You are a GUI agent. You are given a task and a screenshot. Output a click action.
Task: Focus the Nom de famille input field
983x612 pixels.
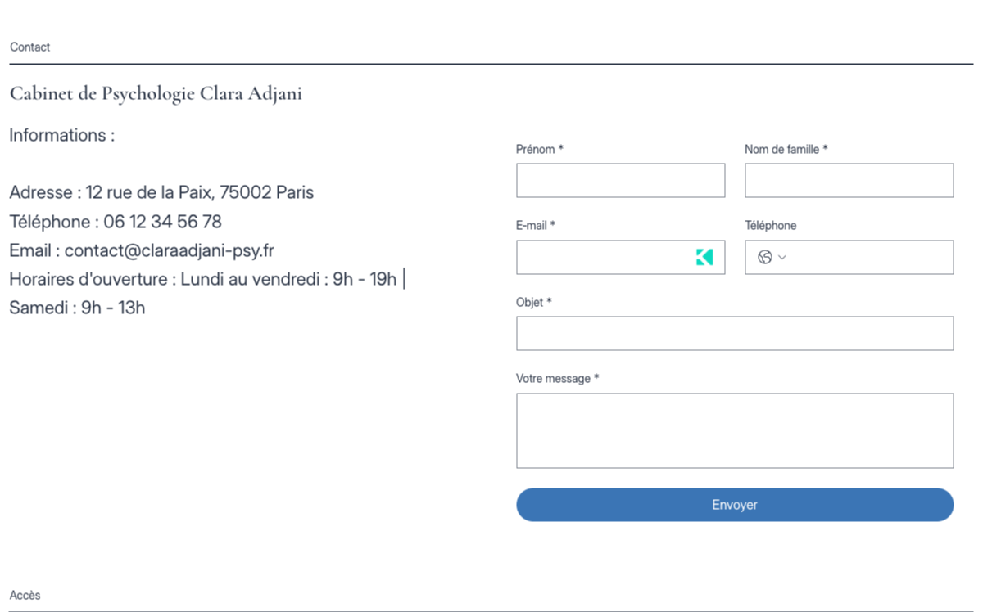[849, 180]
